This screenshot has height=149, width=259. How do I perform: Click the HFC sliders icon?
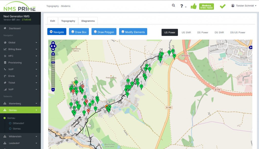[5, 56]
